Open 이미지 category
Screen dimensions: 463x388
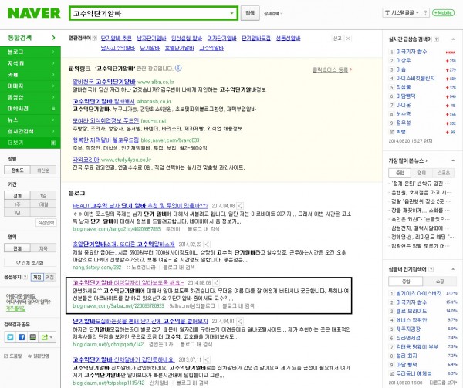(30, 86)
